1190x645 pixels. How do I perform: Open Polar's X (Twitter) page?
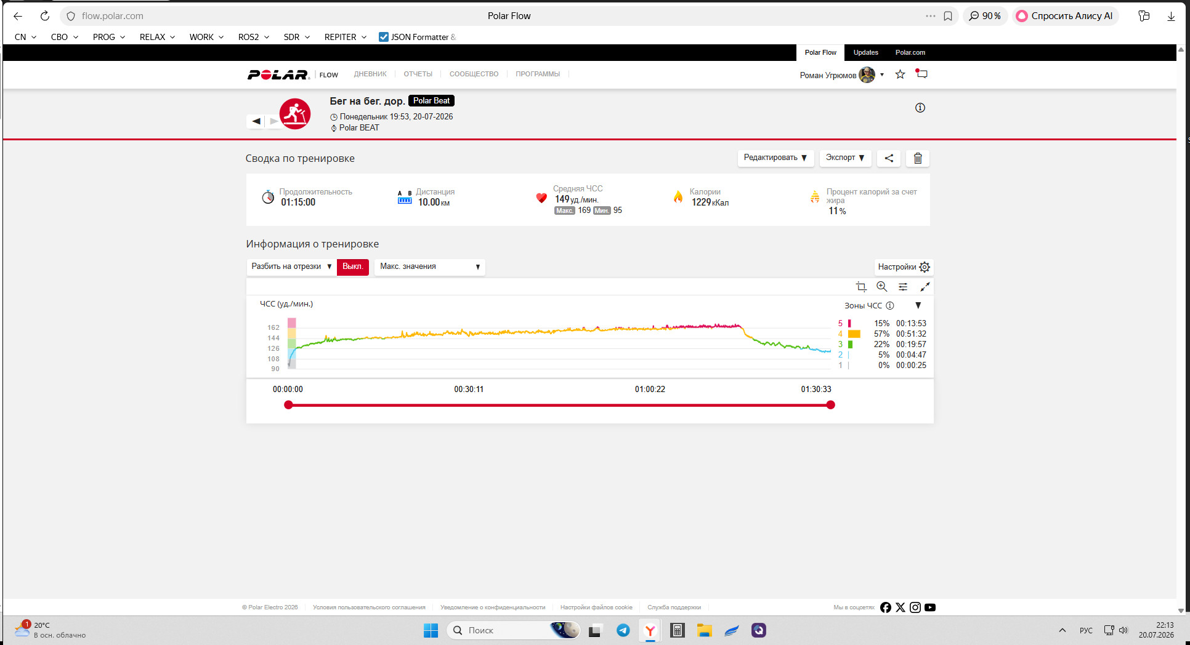click(901, 607)
